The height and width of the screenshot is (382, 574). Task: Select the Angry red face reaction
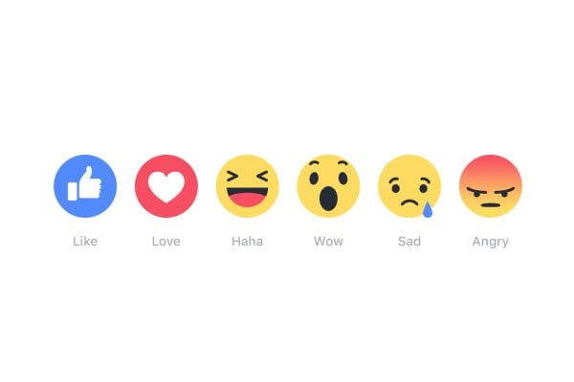coord(491,186)
